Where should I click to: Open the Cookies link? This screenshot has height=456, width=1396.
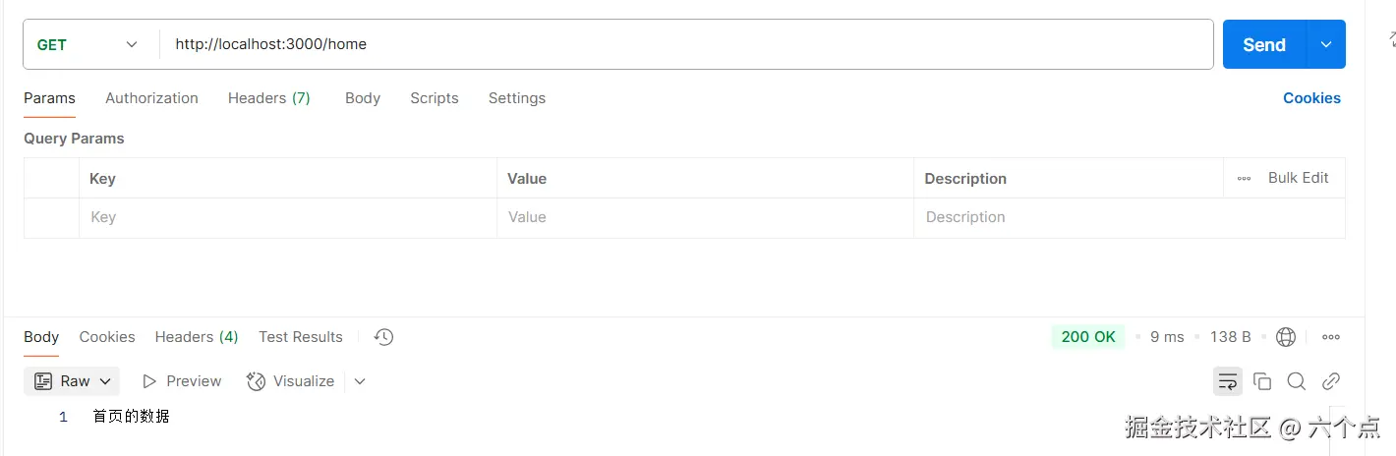tap(1311, 98)
